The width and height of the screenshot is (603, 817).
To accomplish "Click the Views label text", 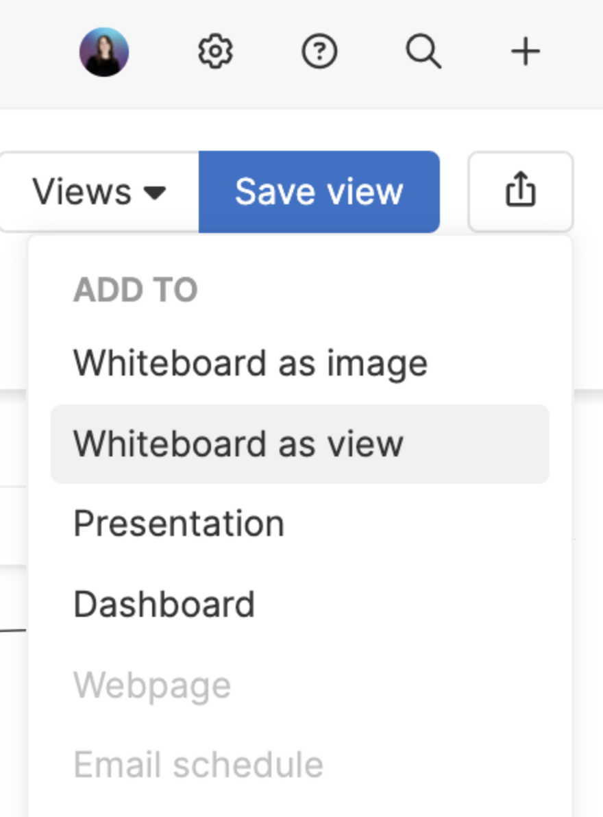I will [x=82, y=192].
